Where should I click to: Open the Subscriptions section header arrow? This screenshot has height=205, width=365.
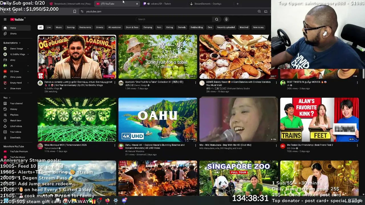pos(20,43)
